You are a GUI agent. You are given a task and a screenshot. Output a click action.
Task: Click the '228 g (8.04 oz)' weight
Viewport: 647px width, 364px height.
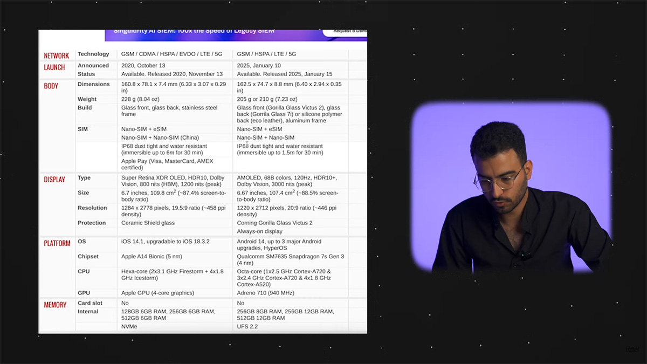pos(140,99)
